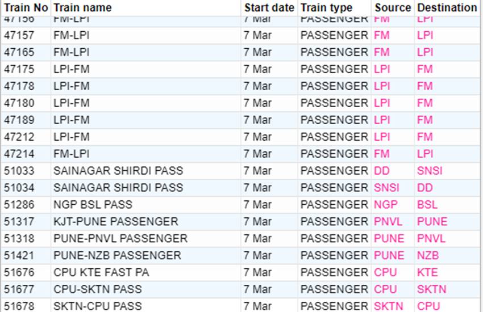Select the Train type column header

(326, 8)
